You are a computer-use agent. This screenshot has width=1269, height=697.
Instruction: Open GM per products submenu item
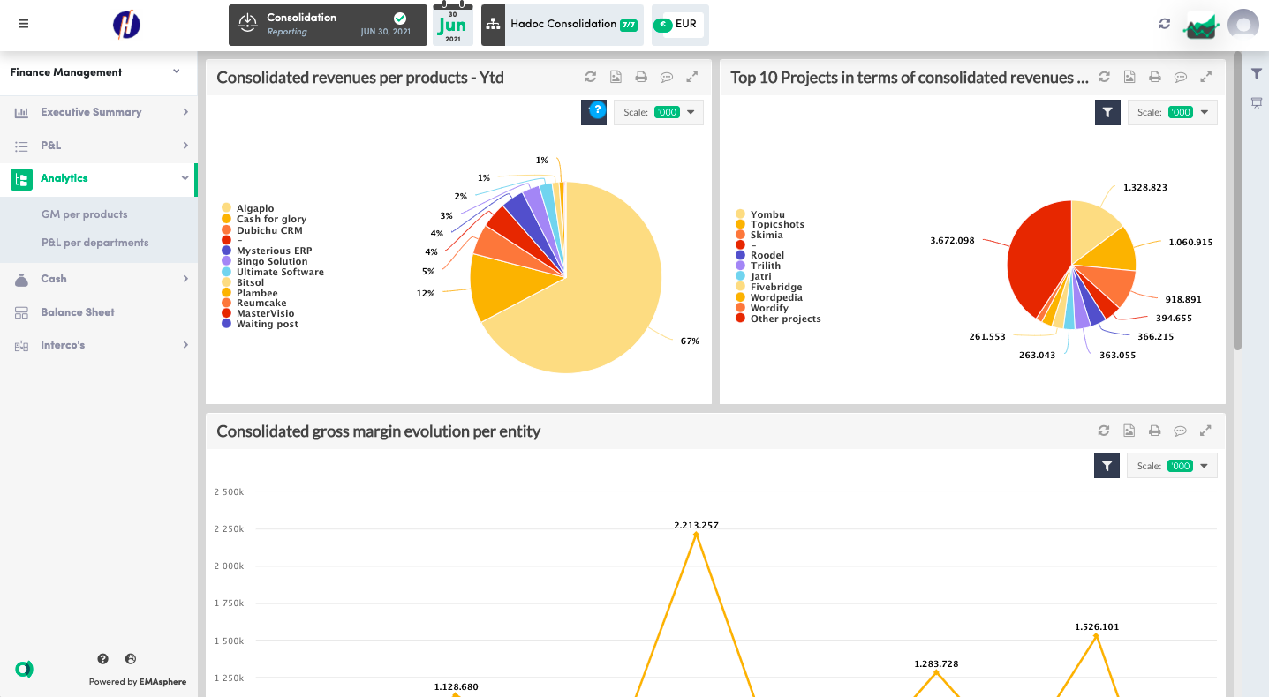click(x=85, y=214)
